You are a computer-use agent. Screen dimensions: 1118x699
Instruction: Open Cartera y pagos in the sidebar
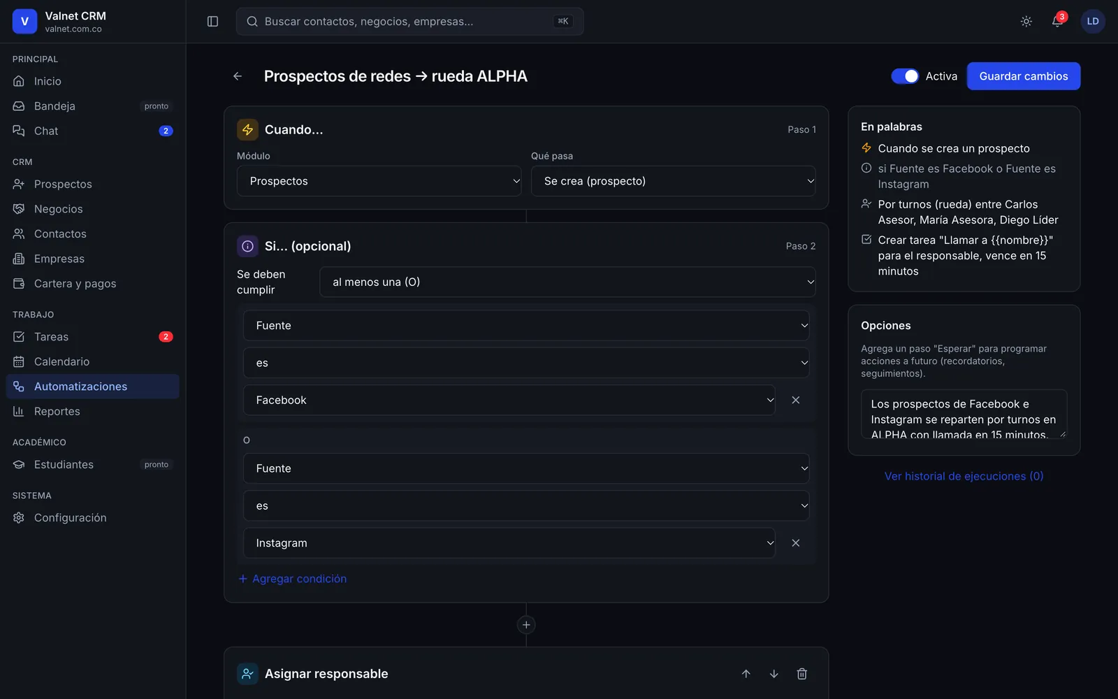[93, 284]
